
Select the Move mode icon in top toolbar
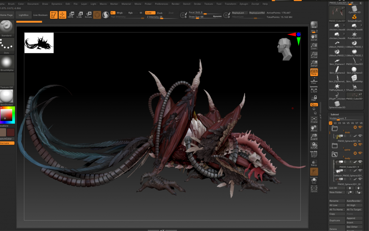point(71,15)
